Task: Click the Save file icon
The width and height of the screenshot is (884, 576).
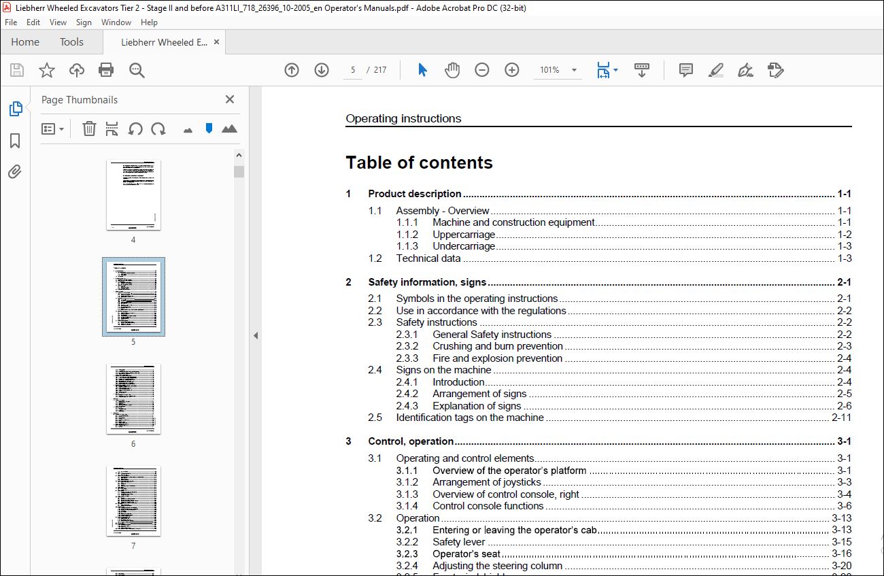Action: click(17, 70)
